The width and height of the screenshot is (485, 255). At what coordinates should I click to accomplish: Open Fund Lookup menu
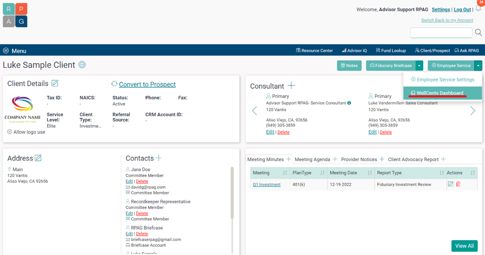point(391,51)
